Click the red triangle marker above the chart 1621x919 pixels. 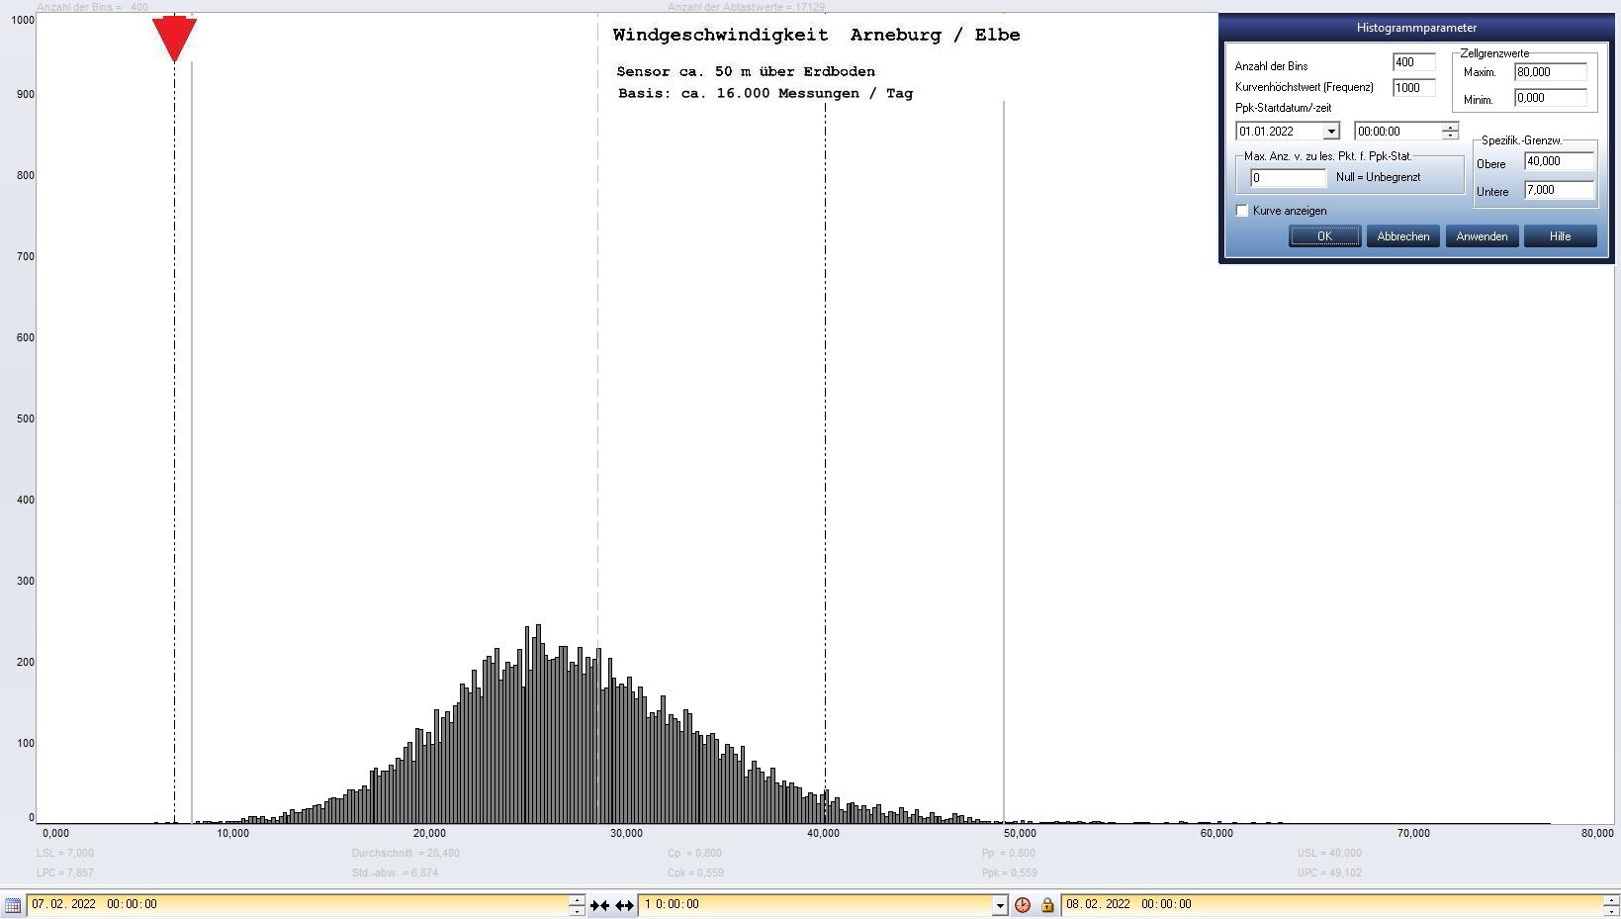click(x=174, y=39)
